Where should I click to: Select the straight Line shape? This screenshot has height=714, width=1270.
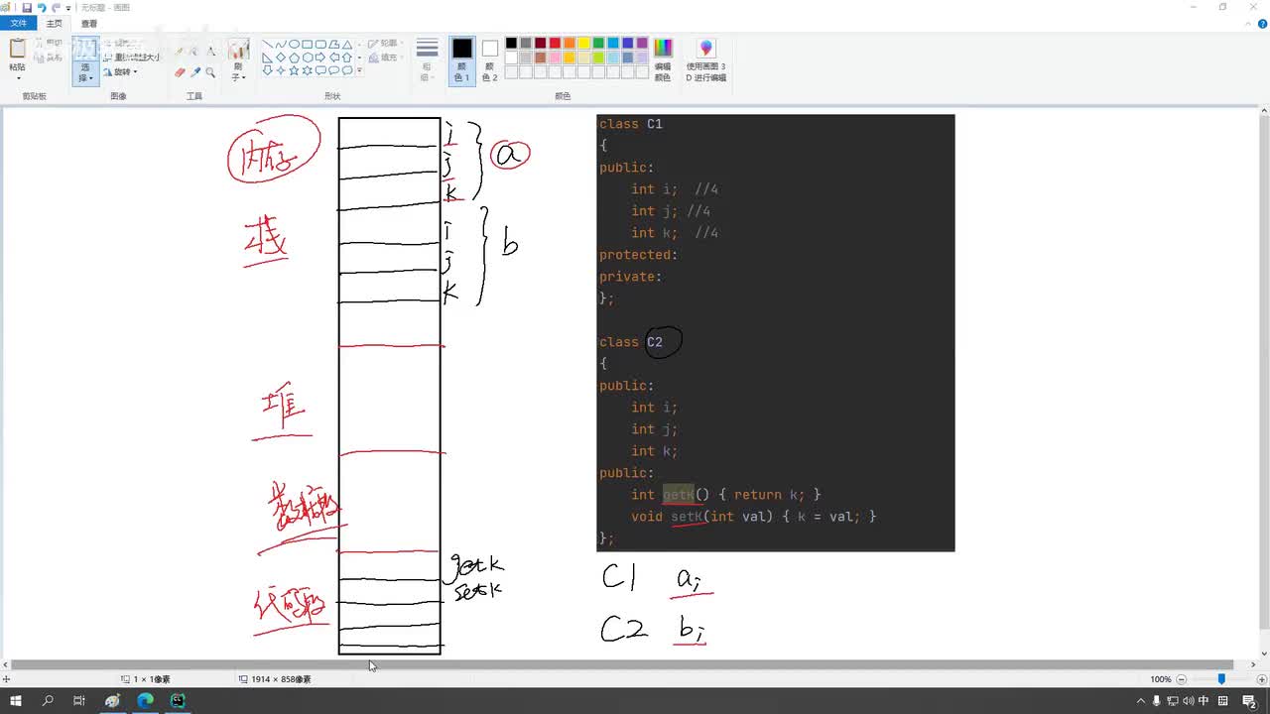pyautogui.click(x=267, y=44)
